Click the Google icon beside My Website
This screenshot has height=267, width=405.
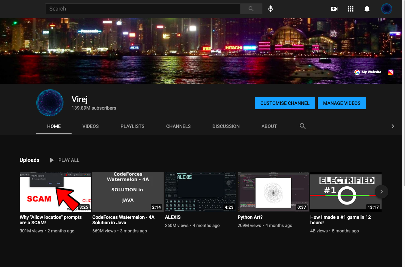(x=357, y=72)
